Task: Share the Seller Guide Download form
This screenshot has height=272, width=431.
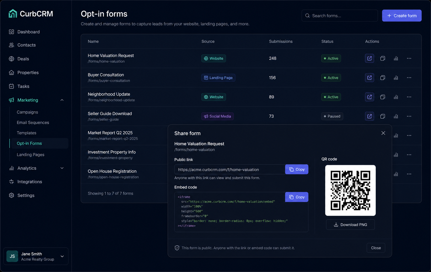Action: click(x=369, y=116)
